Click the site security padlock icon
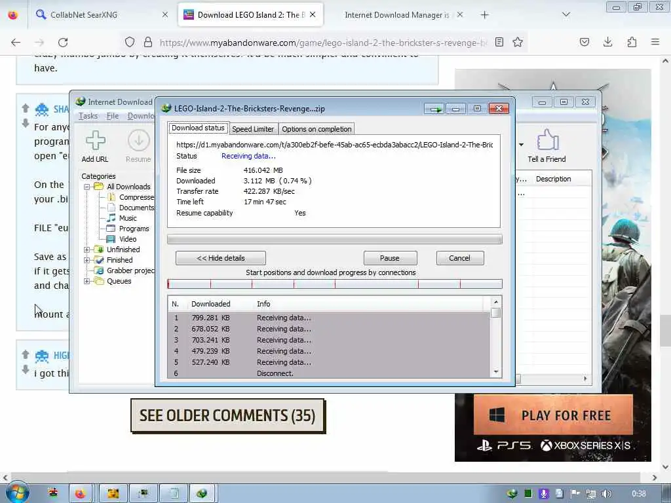This screenshot has width=671, height=503. pyautogui.click(x=148, y=42)
